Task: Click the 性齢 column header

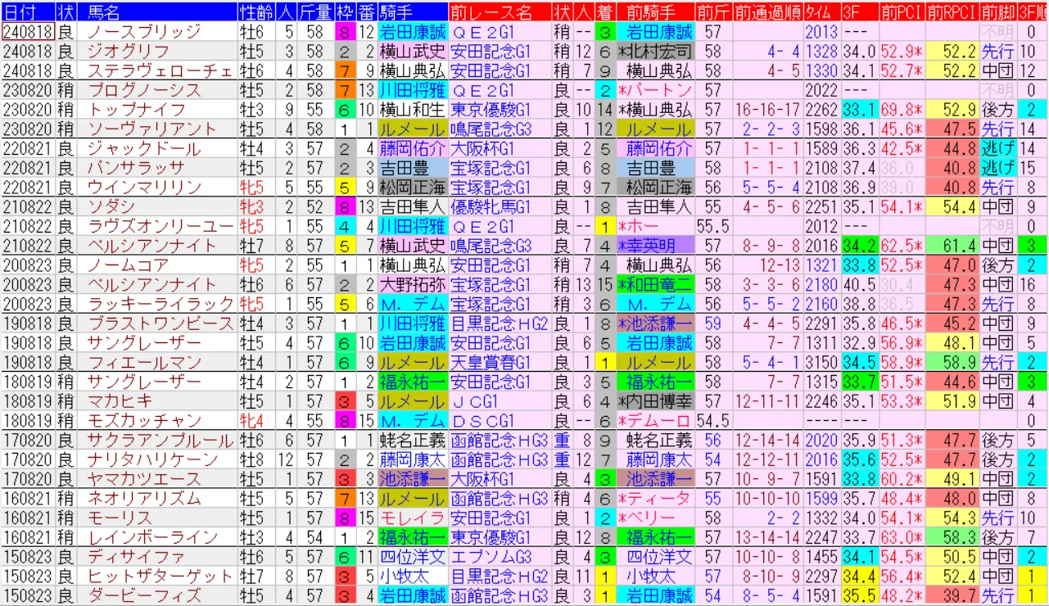Action: click(256, 11)
